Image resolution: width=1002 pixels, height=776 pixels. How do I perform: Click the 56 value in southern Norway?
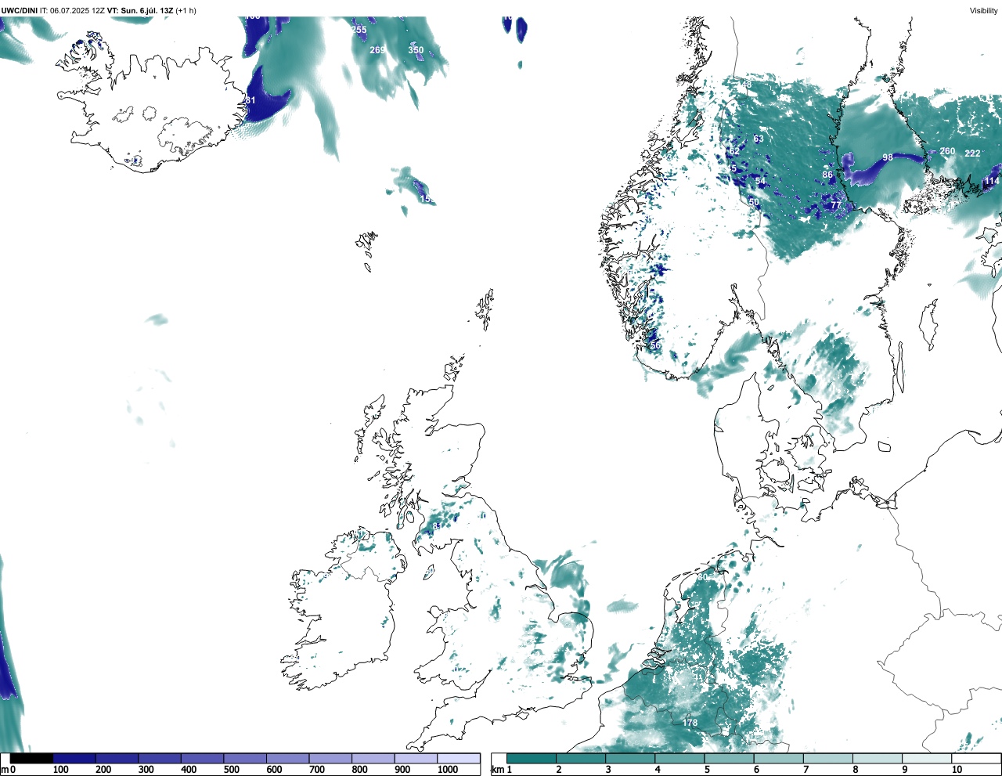click(655, 345)
